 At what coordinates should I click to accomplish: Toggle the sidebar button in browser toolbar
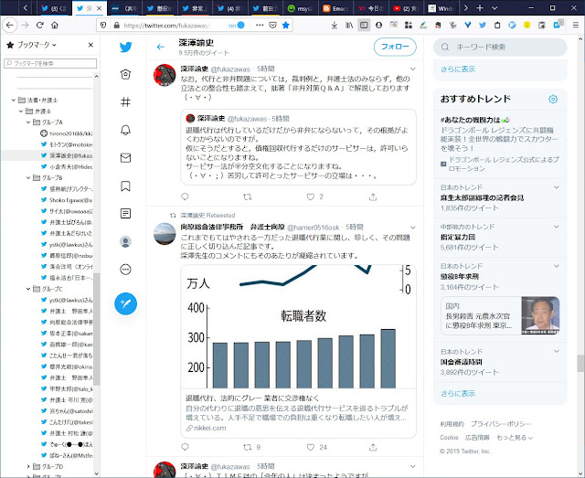point(364,25)
